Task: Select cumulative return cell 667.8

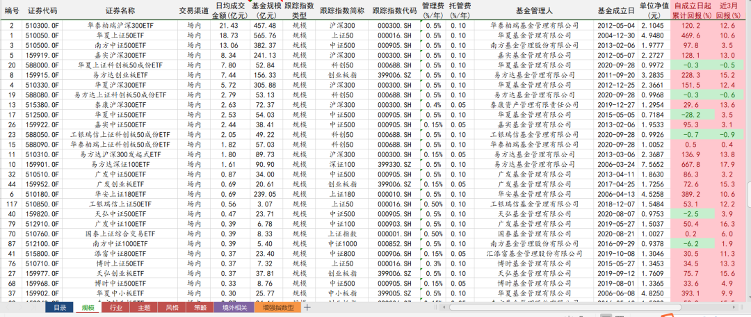Action: 692,164
